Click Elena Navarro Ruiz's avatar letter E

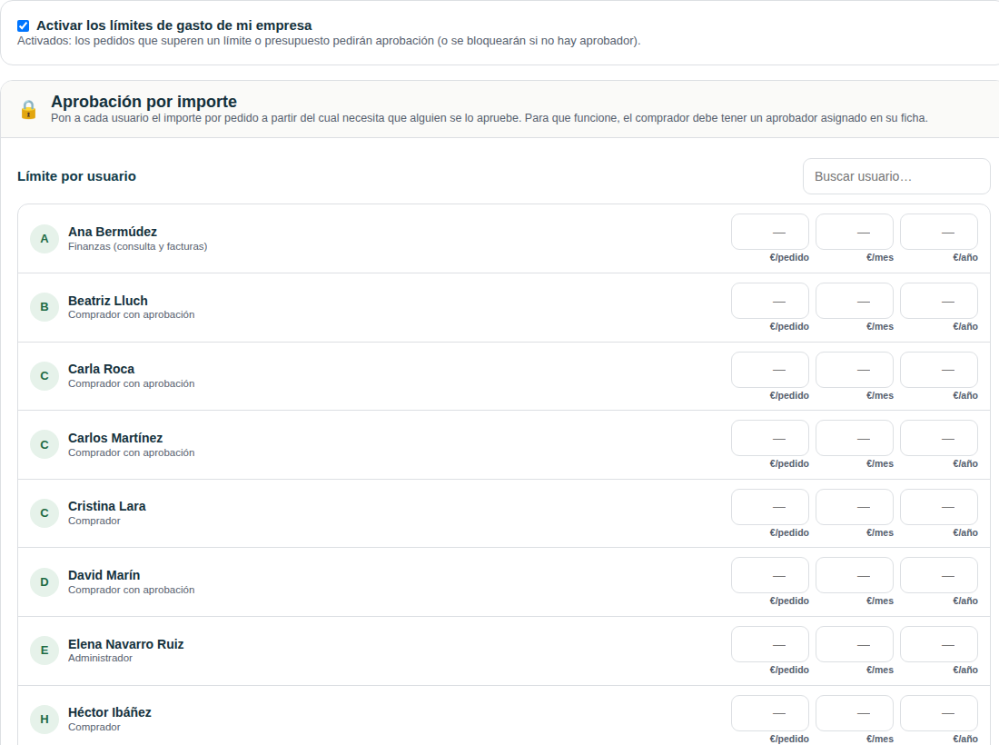pyautogui.click(x=45, y=651)
